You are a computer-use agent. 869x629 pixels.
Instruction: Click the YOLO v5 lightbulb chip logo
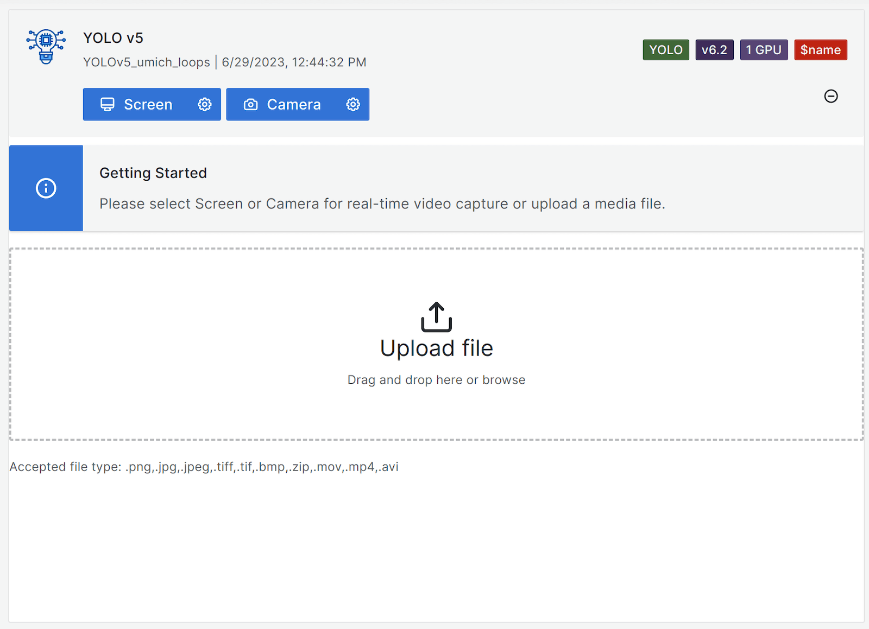[x=46, y=47]
